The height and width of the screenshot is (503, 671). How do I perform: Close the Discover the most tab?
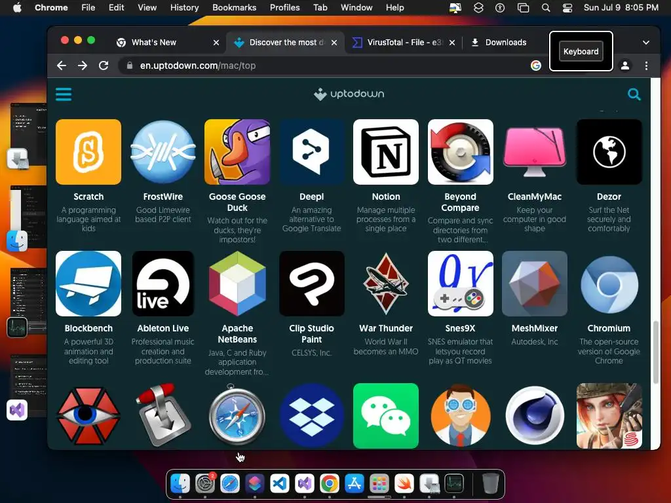(x=334, y=43)
